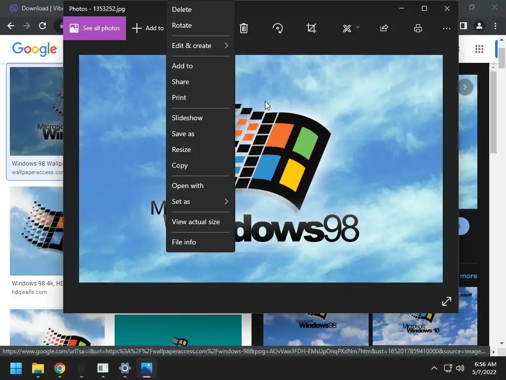Click the news widget taskbar icon
Image resolution: width=506 pixels, height=380 pixels.
(103, 368)
